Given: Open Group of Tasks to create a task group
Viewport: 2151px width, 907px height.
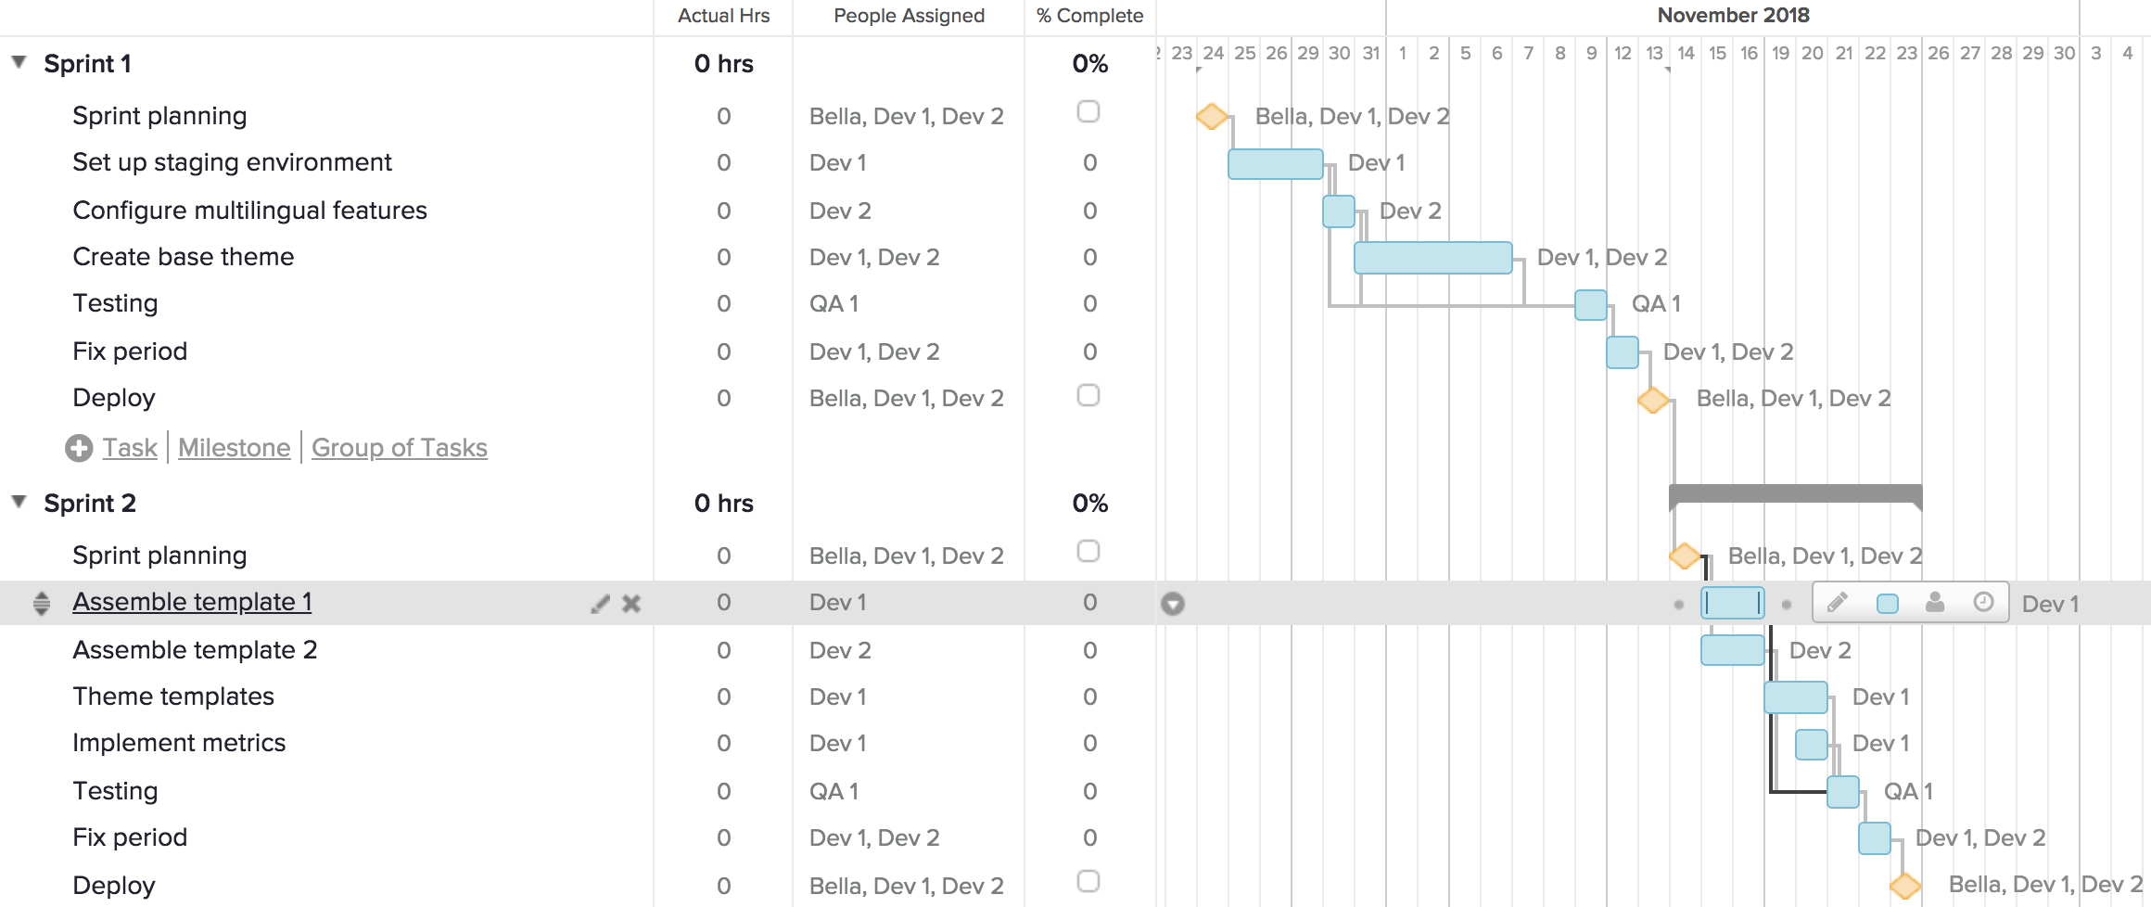Looking at the screenshot, I should (400, 447).
